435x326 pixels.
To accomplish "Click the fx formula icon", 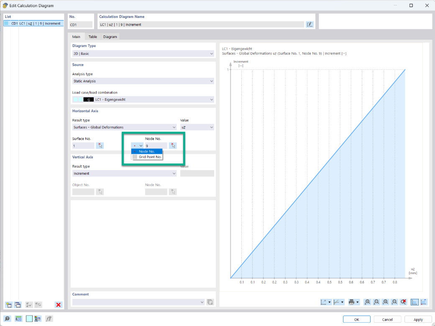I will (x=49, y=319).
